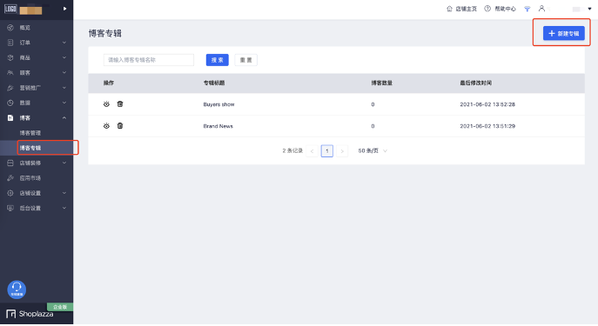
Task: Open the 店铺主页 link text
Action: coord(466,9)
